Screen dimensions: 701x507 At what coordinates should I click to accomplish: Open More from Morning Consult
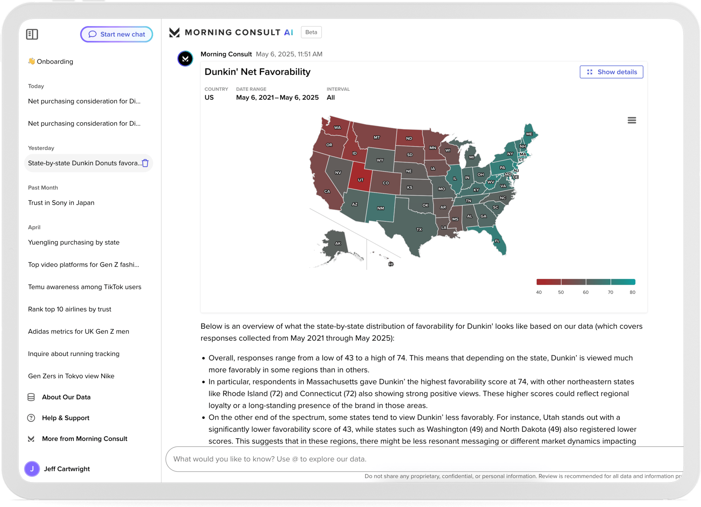click(84, 439)
